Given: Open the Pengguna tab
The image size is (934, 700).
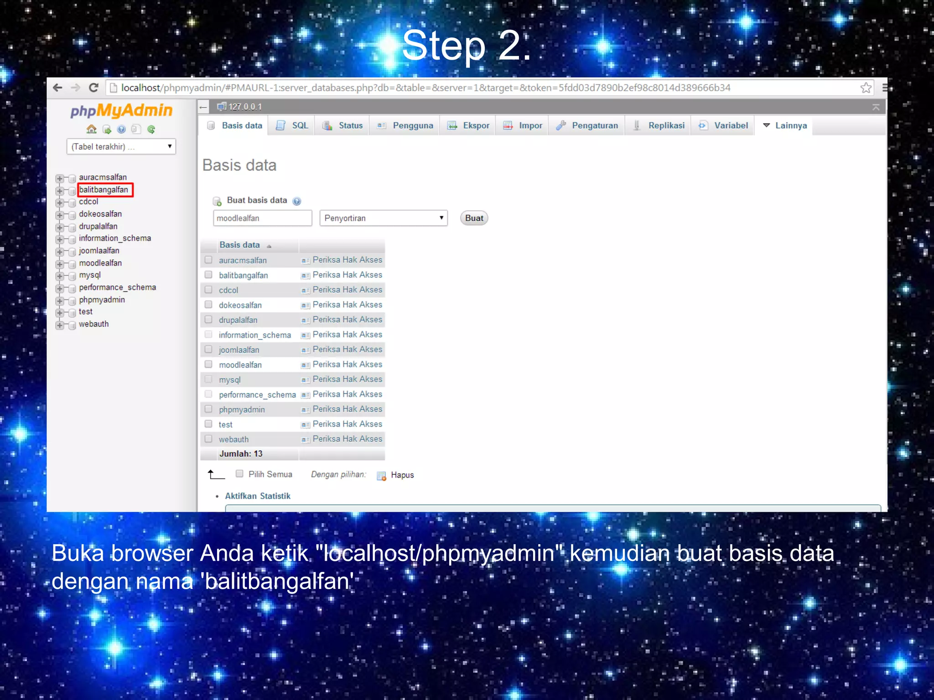Looking at the screenshot, I should click(x=405, y=125).
